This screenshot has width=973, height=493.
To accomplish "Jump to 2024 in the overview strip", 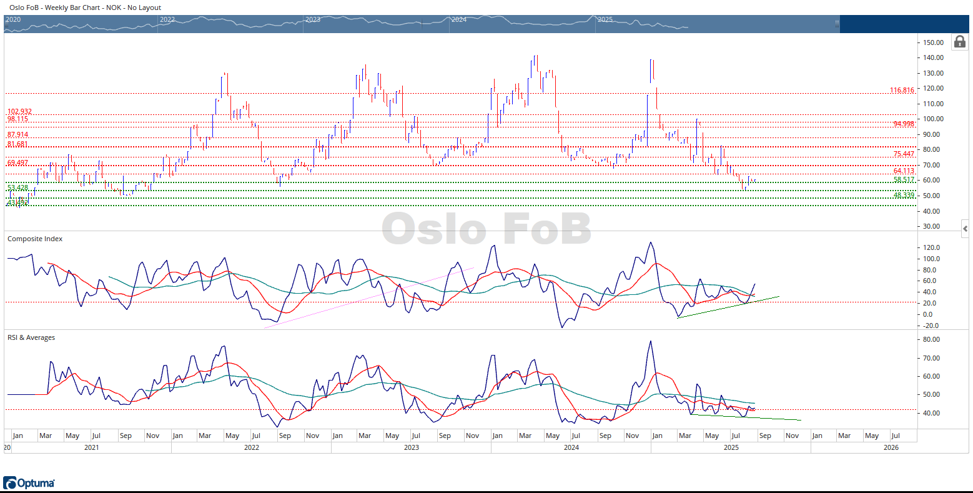I will 459,19.
